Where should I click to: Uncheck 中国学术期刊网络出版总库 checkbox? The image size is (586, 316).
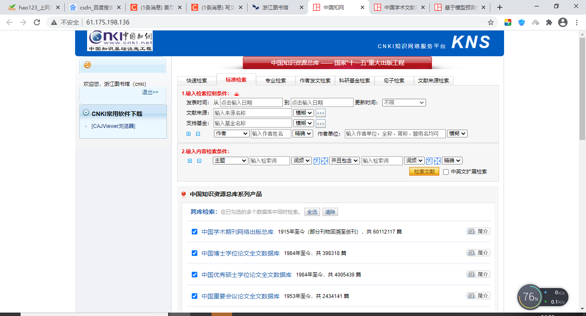click(x=195, y=231)
